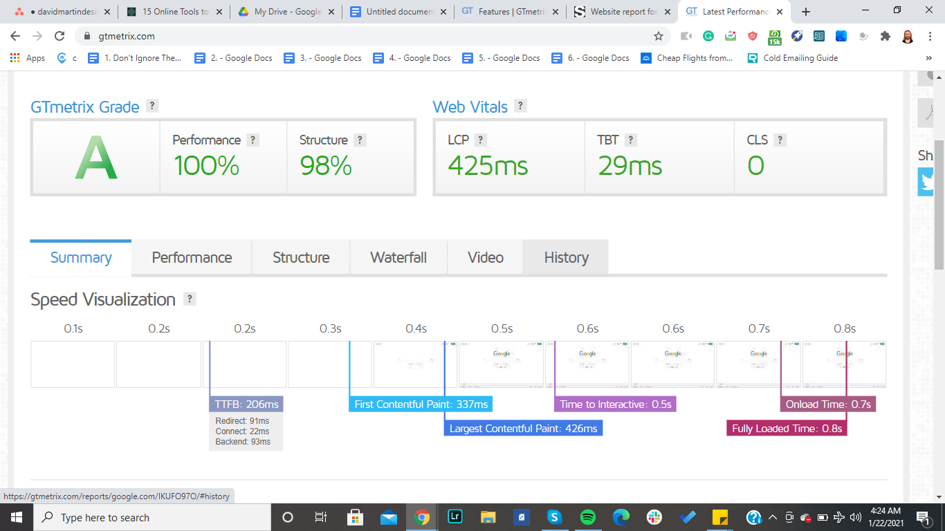Click the grayed-out camera extension icon
This screenshot has width=945, height=531.
(x=686, y=36)
